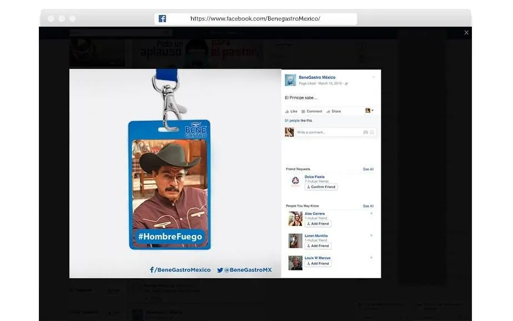Open the Dolce Fiesta profile name link

(315, 177)
